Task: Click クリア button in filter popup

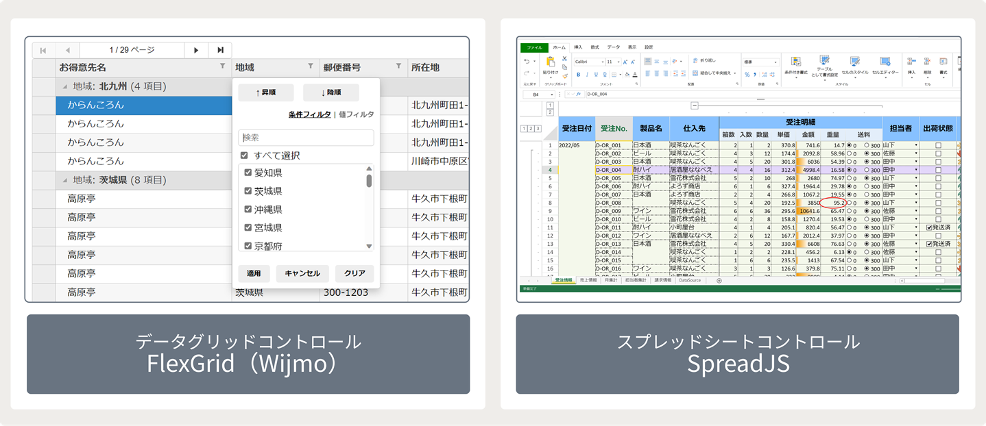Action: pyautogui.click(x=354, y=273)
